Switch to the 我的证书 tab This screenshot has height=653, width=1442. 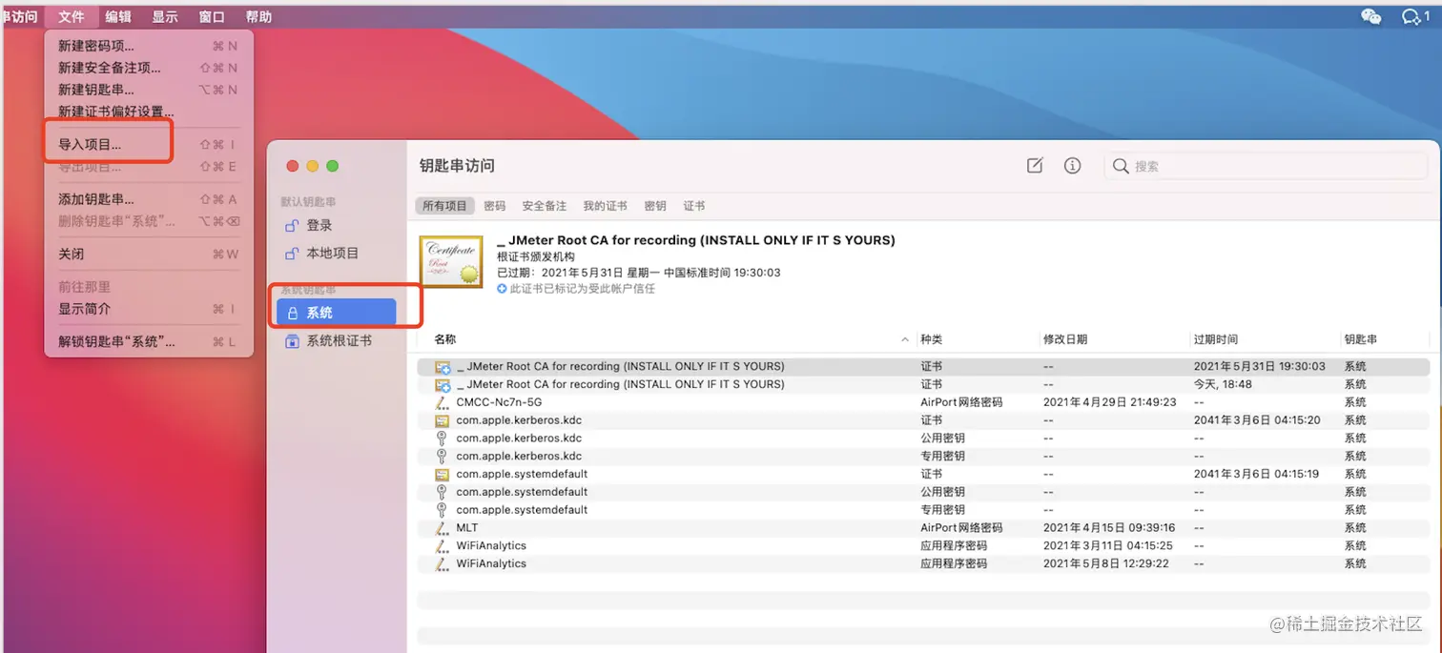[x=606, y=206]
